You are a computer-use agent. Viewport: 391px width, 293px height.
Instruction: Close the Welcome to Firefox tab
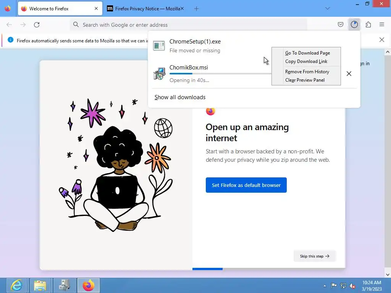coord(96,8)
